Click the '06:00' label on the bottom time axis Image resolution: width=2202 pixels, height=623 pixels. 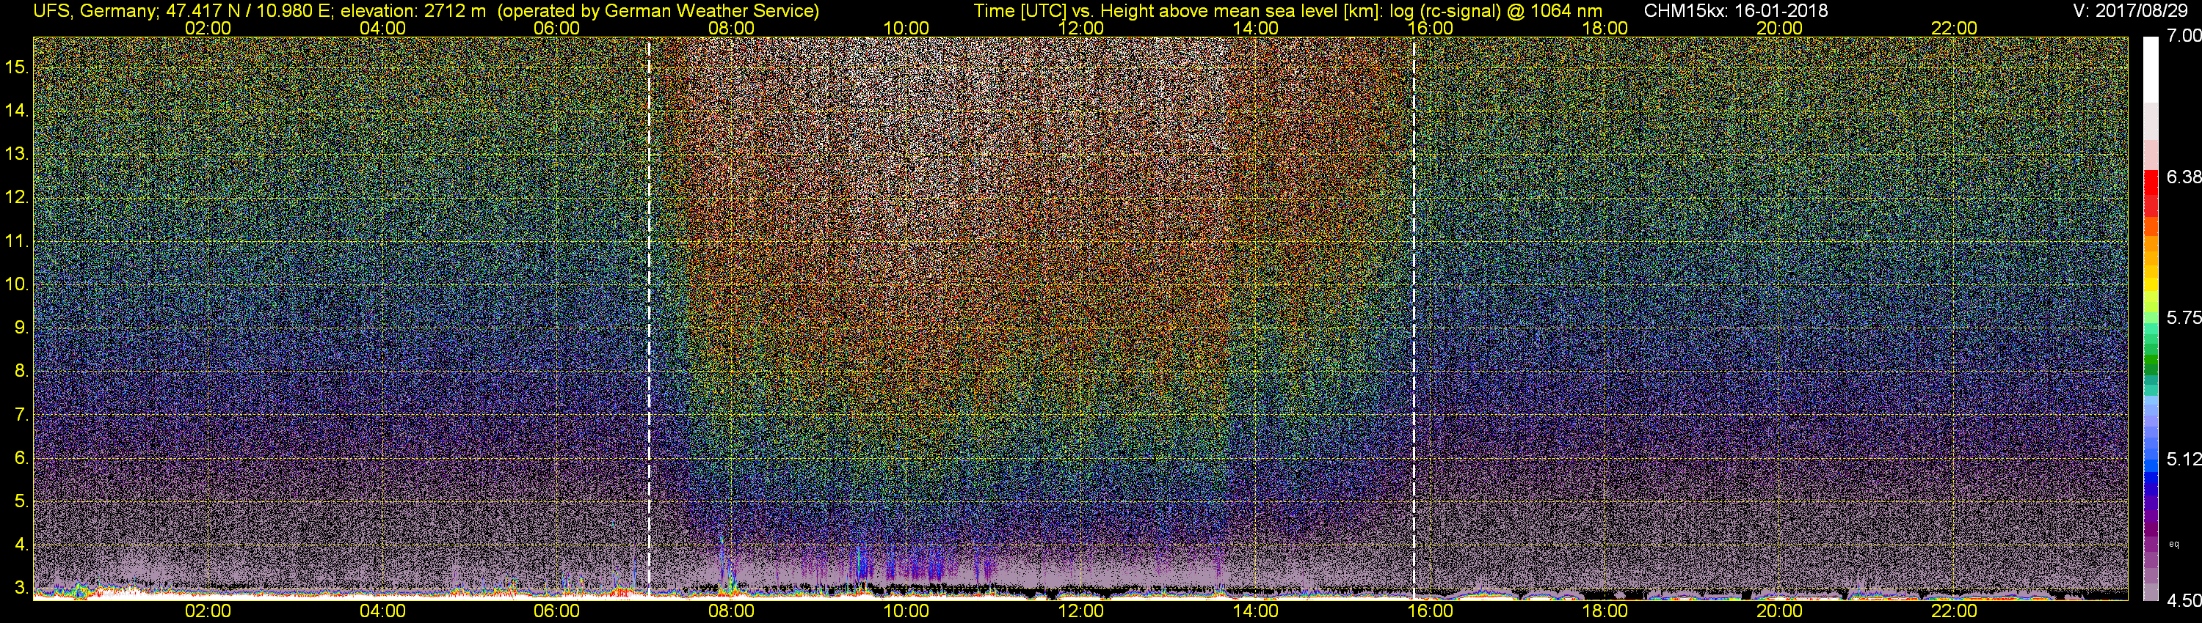(556, 612)
